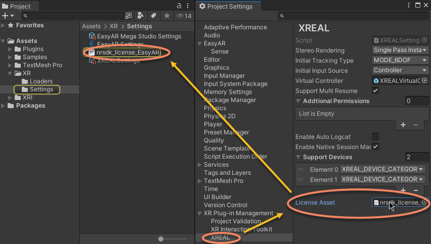Click the Project panel lock icon
Screen dimensions: 431x244
180,6
